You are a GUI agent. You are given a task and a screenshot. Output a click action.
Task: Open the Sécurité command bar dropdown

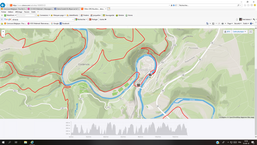(x=238, y=24)
